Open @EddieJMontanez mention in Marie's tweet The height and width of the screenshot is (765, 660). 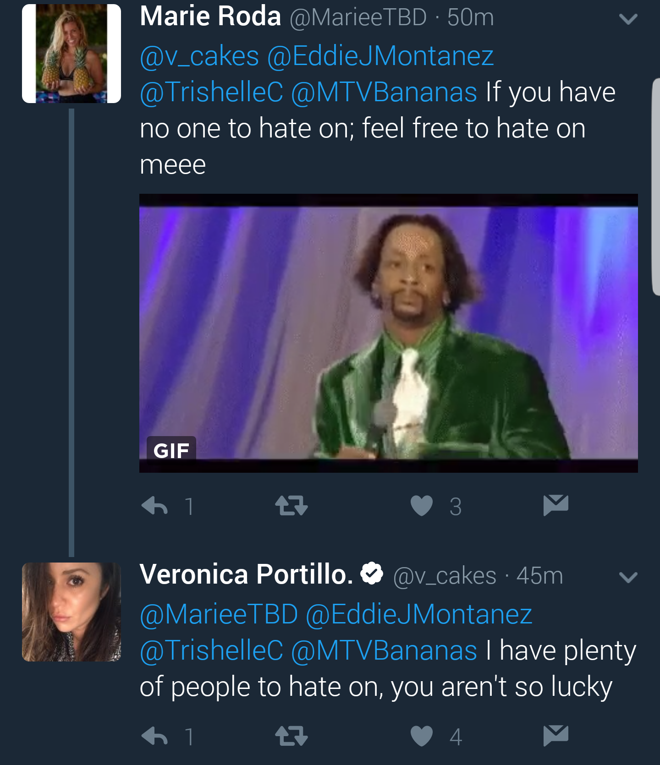point(380,56)
